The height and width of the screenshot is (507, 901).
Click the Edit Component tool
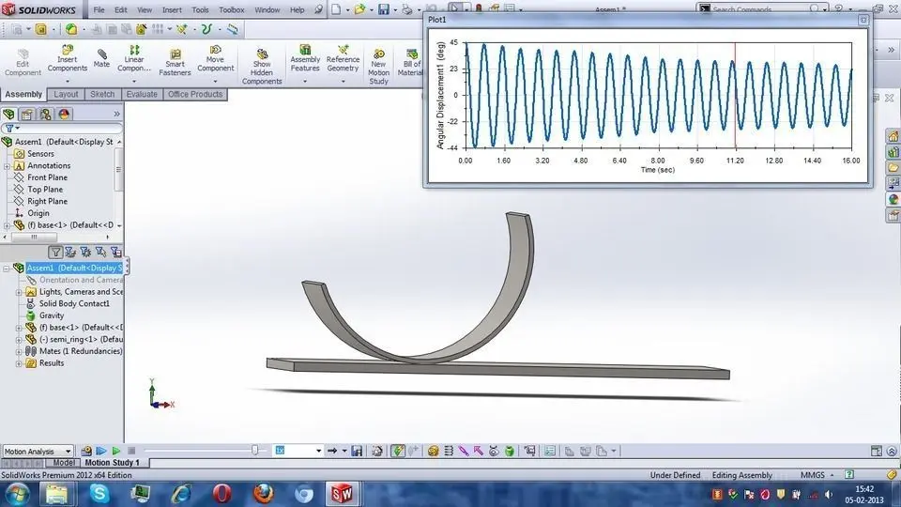23,62
